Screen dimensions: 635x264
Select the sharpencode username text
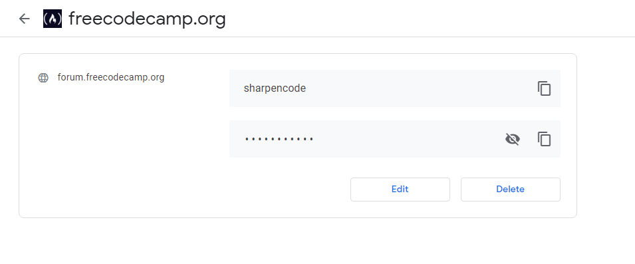[x=275, y=88]
